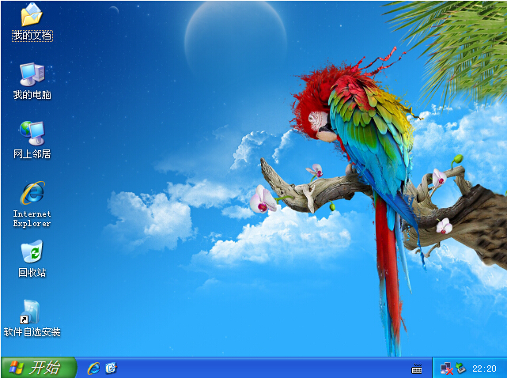Click the 网上邻居 network icon
Viewport: 507px width, 378px height.
tap(32, 132)
